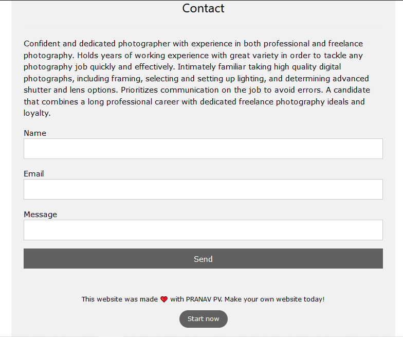Image resolution: width=403 pixels, height=337 pixels.
Task: Click "This website was made" footer text
Action: point(119,299)
